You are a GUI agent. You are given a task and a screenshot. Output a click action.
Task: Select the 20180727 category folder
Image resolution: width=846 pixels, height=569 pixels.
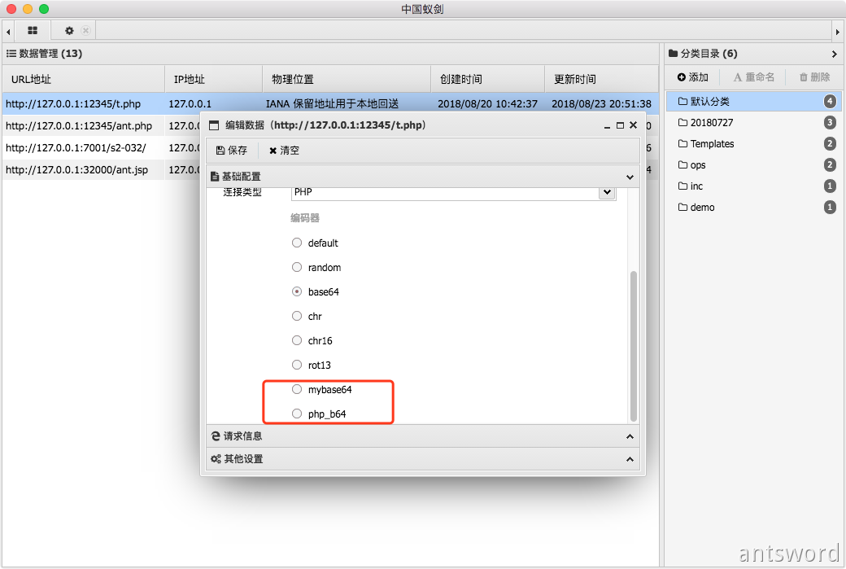point(711,123)
